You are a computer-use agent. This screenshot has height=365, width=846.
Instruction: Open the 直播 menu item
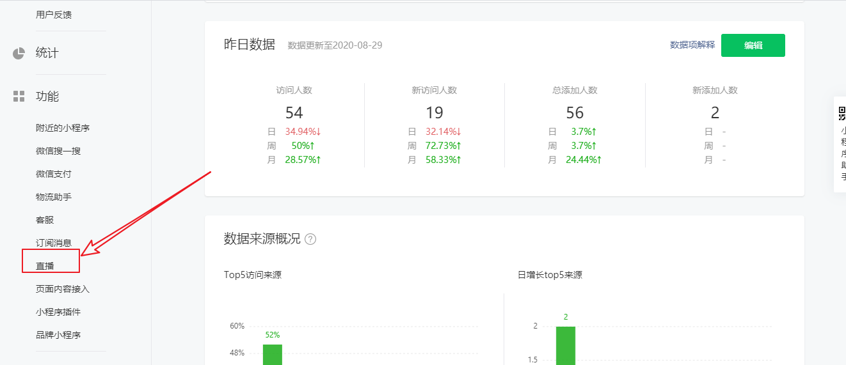tap(45, 266)
